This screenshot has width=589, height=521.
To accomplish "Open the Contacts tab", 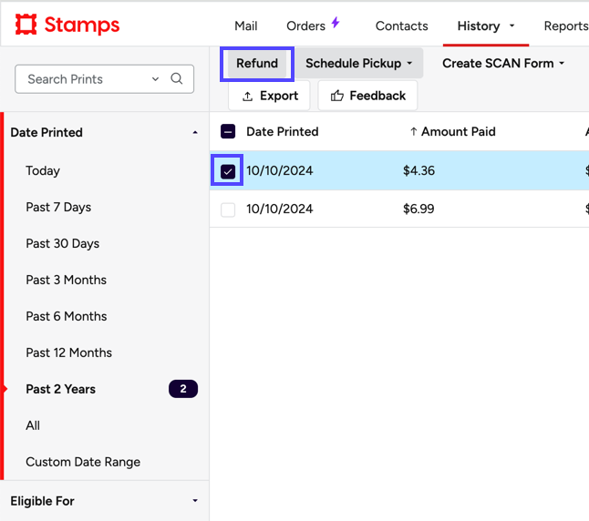I will pos(401,26).
